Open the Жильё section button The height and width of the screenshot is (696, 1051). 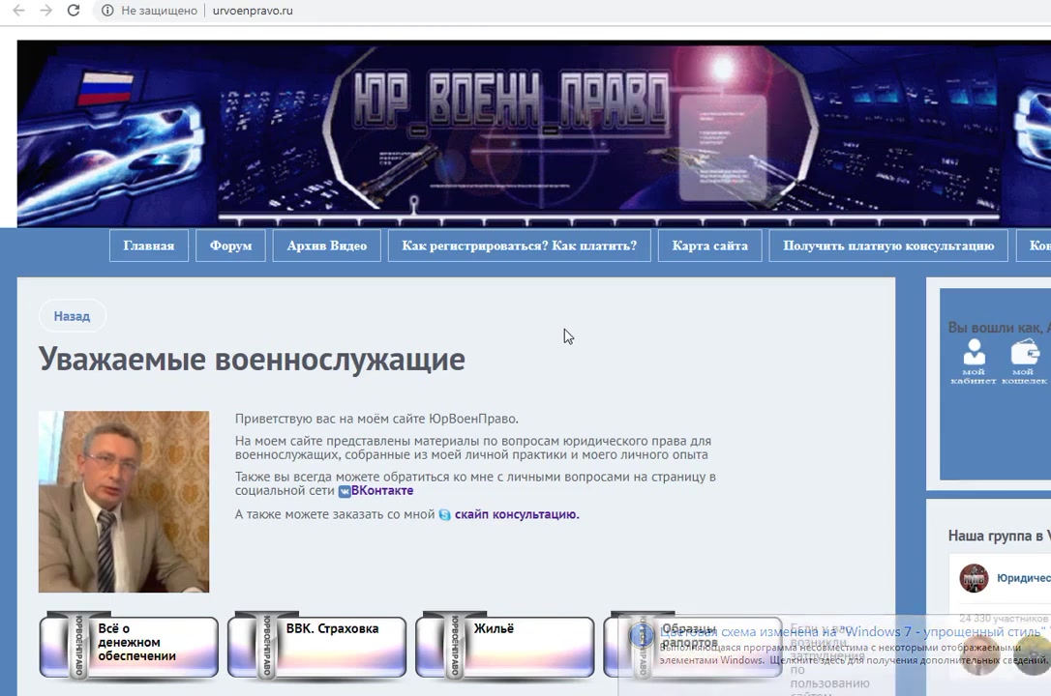click(505, 646)
